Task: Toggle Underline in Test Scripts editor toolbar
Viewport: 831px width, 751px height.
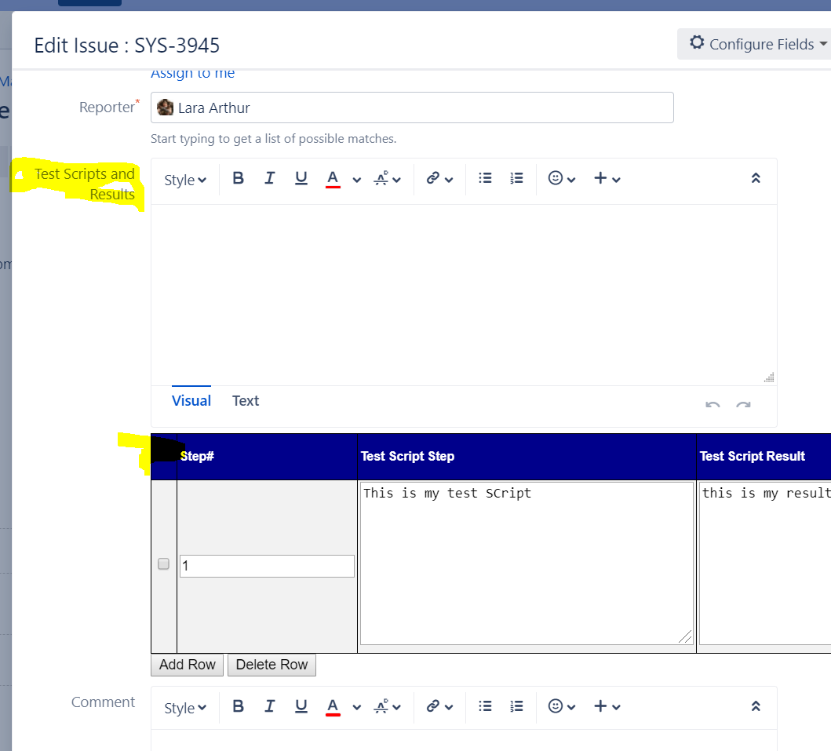Action: [301, 178]
